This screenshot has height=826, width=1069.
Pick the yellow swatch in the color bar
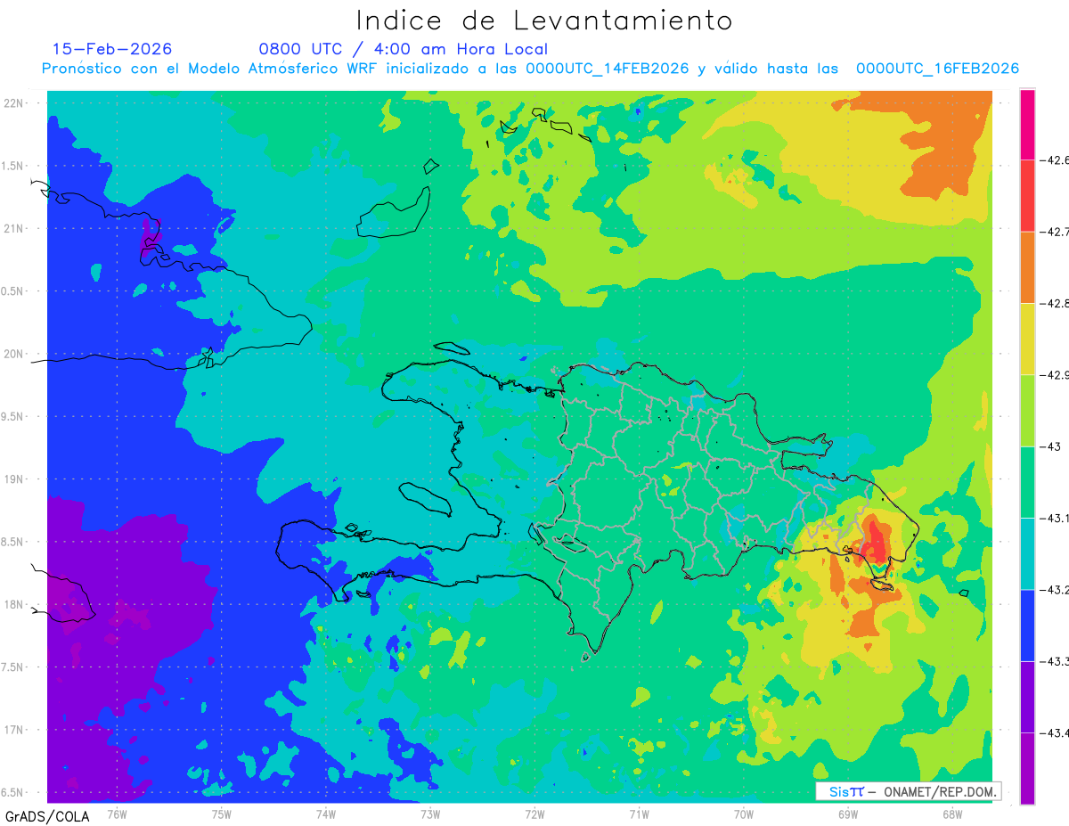tap(1027, 339)
